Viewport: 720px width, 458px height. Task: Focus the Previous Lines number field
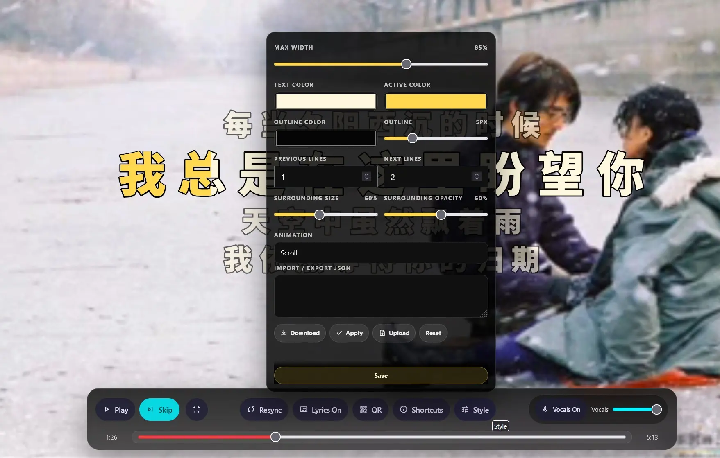(326, 176)
